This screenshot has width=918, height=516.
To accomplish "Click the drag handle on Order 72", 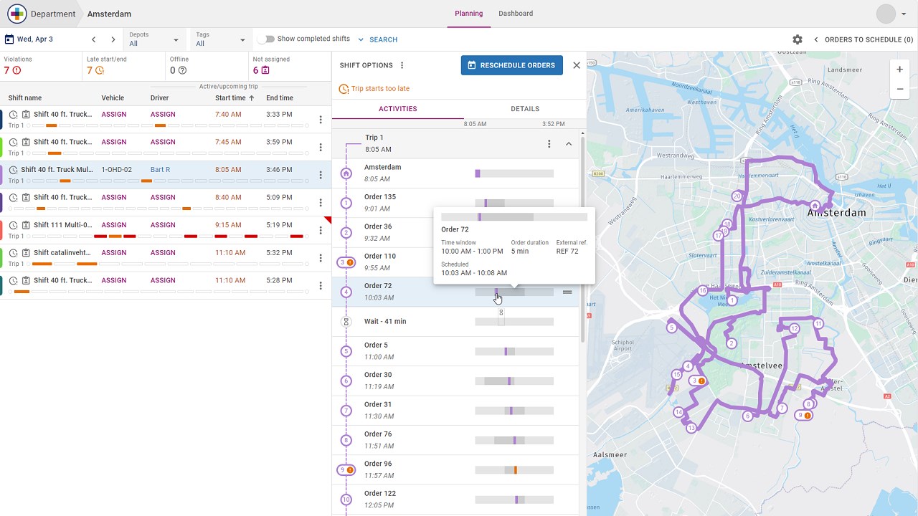I will [x=567, y=292].
